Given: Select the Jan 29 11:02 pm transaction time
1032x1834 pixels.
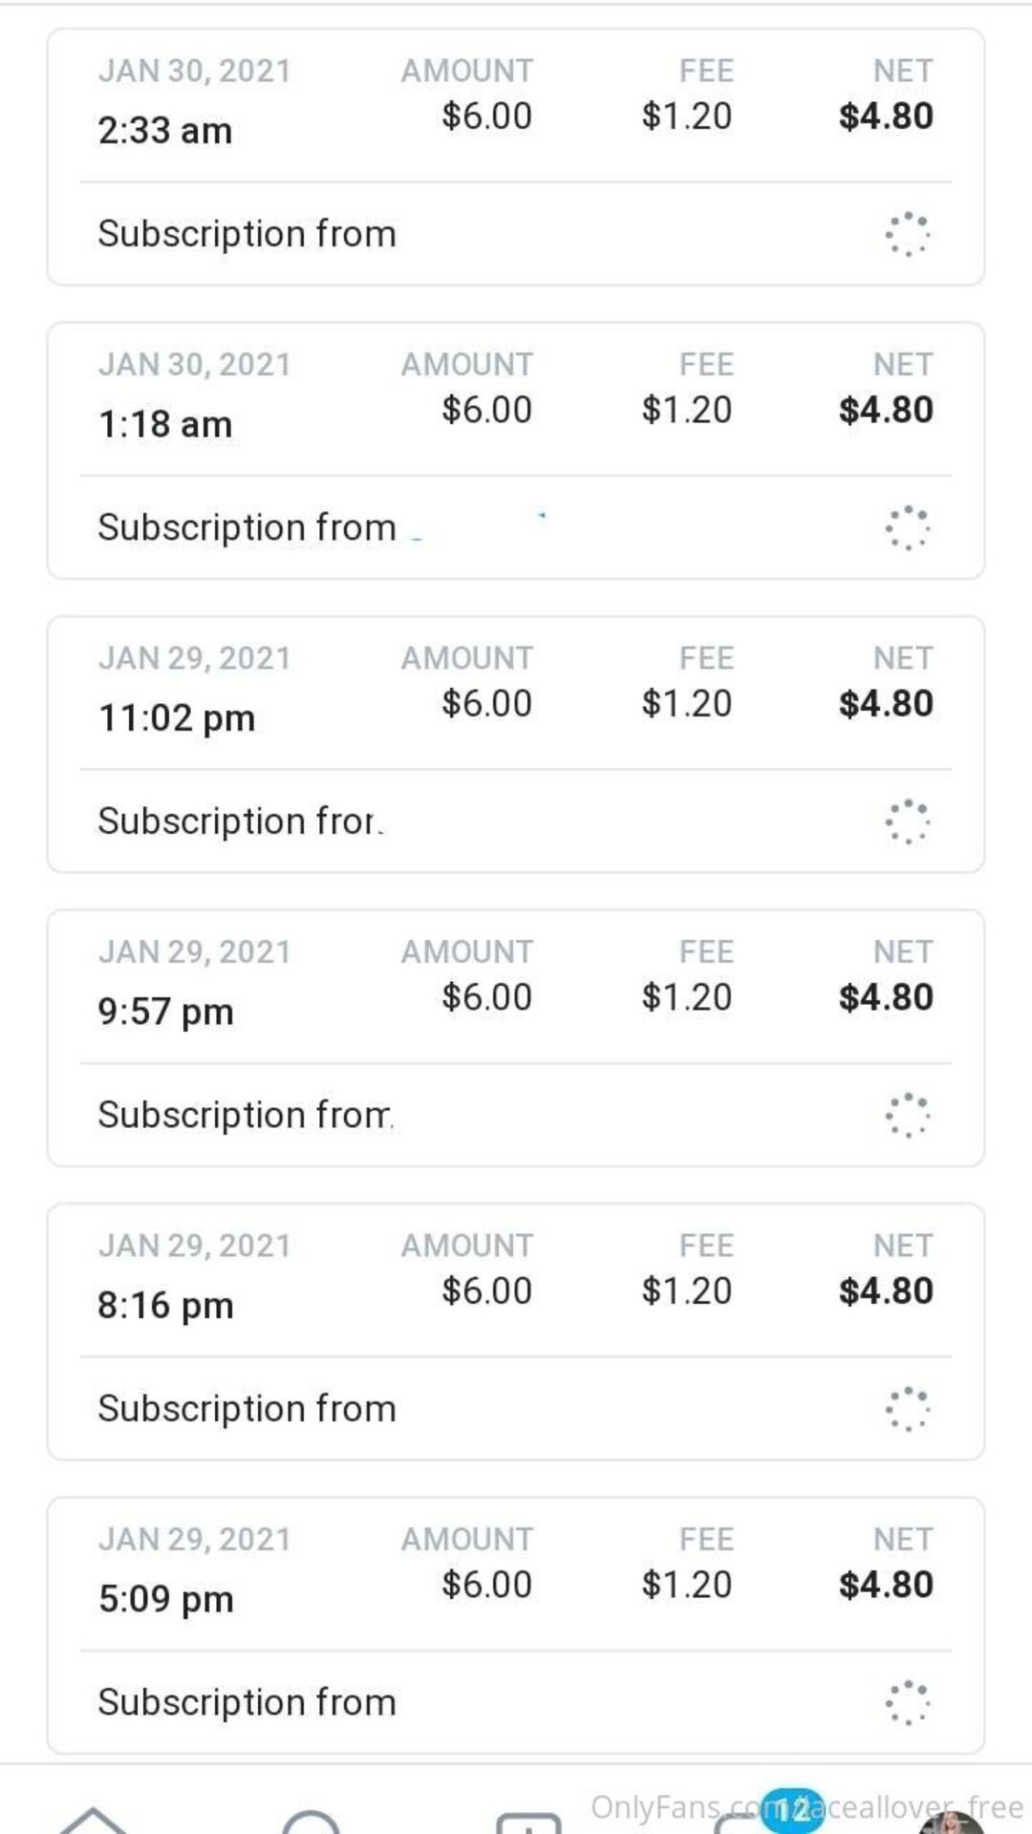Looking at the screenshot, I should click(177, 718).
